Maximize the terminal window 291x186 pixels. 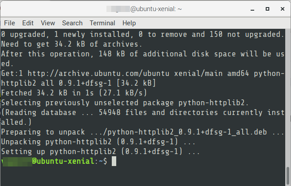(267, 9)
